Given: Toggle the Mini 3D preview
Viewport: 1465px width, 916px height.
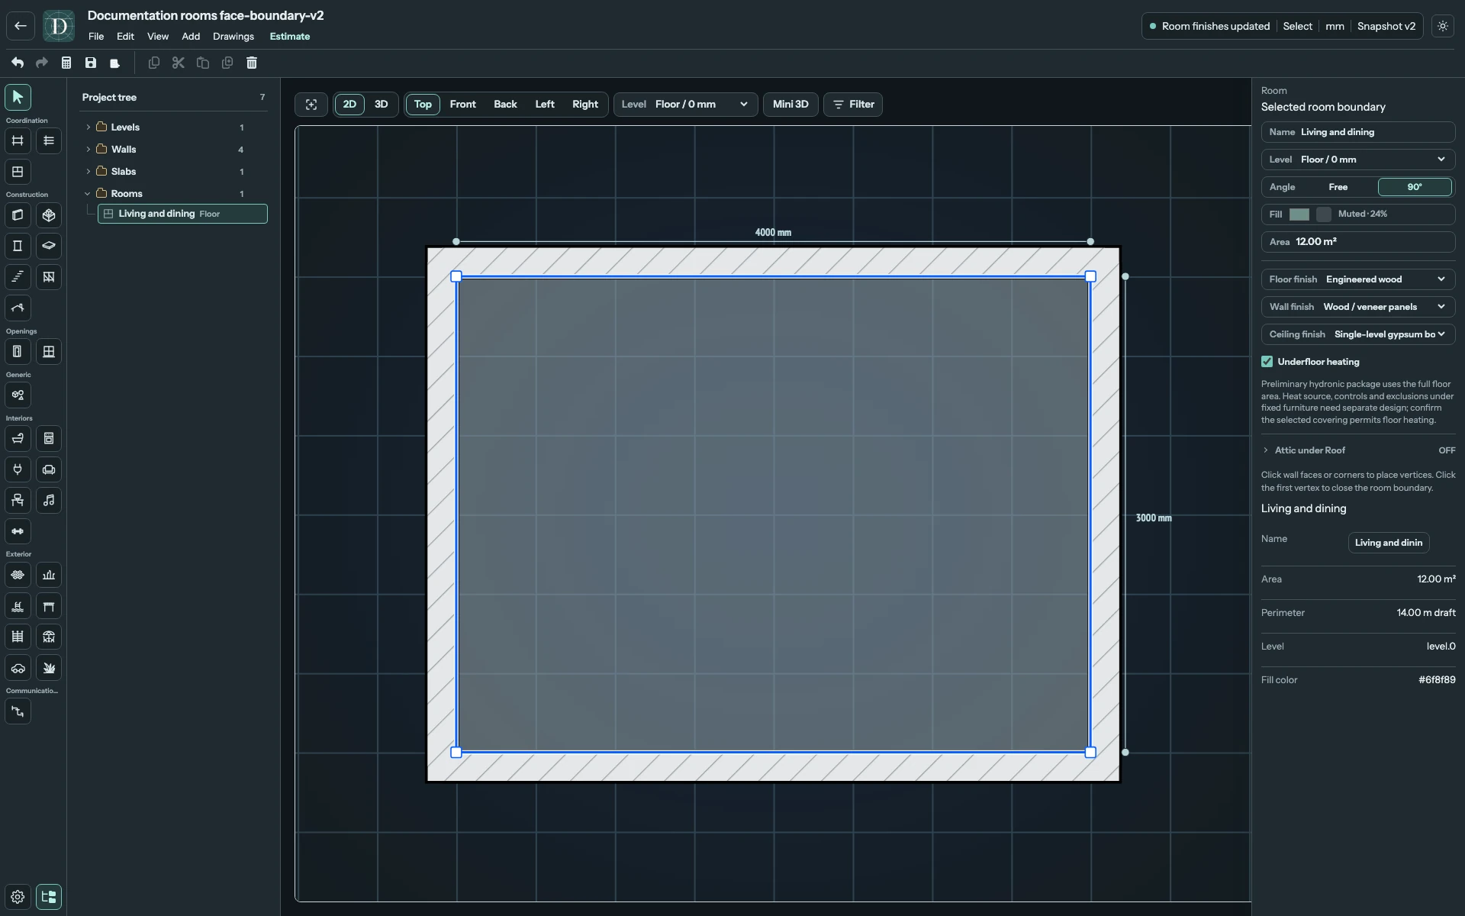Looking at the screenshot, I should pyautogui.click(x=790, y=105).
